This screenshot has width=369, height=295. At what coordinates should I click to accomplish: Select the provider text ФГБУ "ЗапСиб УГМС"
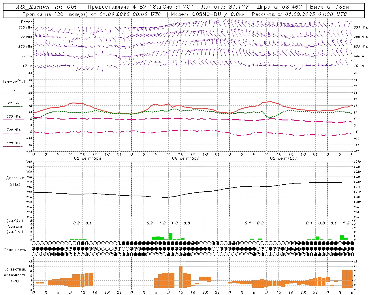(x=163, y=7)
